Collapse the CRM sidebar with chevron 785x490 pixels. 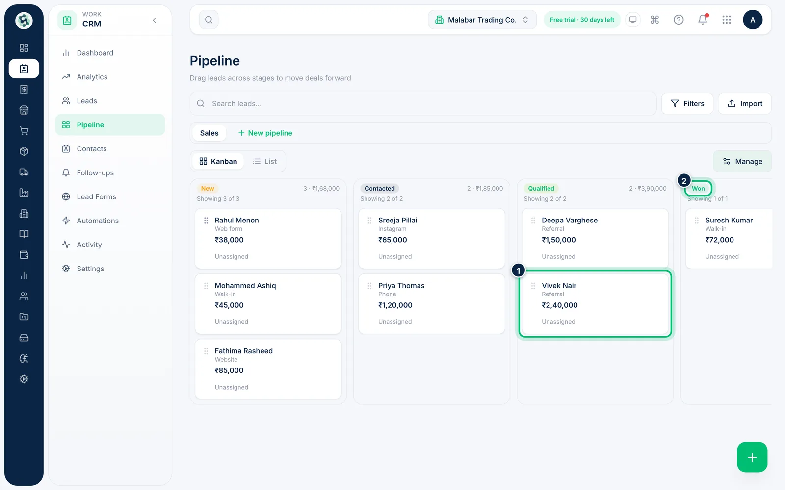click(x=155, y=20)
